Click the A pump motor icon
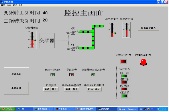 click(x=71, y=33)
